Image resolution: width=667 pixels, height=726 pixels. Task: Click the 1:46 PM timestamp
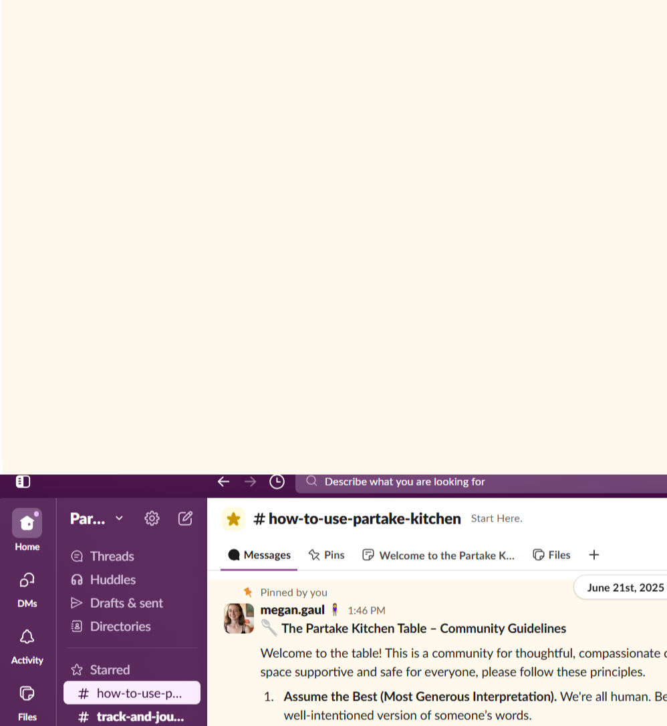(366, 610)
